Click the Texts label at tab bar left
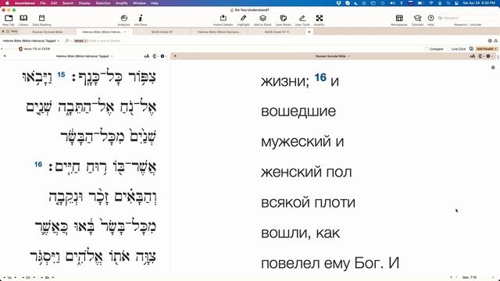Screen dimensions: 500x281 14,31
